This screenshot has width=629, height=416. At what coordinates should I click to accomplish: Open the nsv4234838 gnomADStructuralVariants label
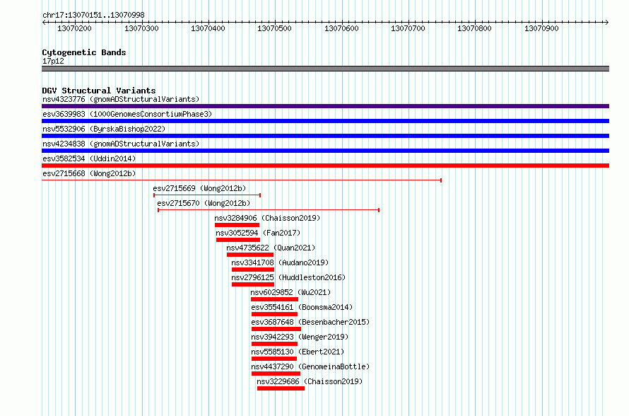point(121,144)
